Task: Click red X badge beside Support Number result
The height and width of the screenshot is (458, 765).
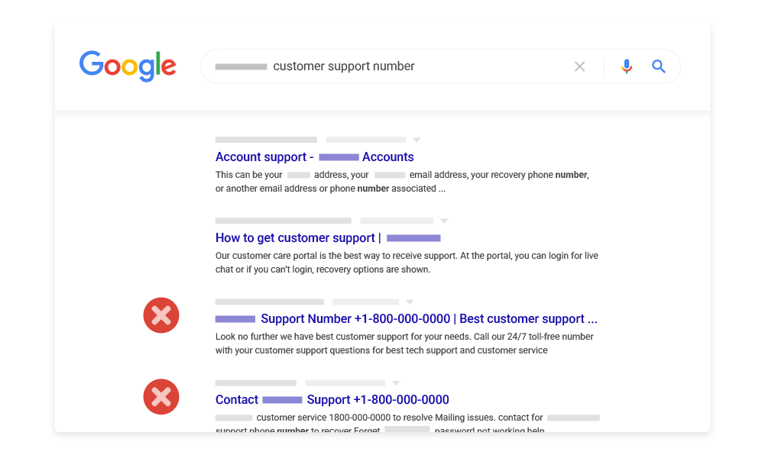Action: (x=161, y=315)
